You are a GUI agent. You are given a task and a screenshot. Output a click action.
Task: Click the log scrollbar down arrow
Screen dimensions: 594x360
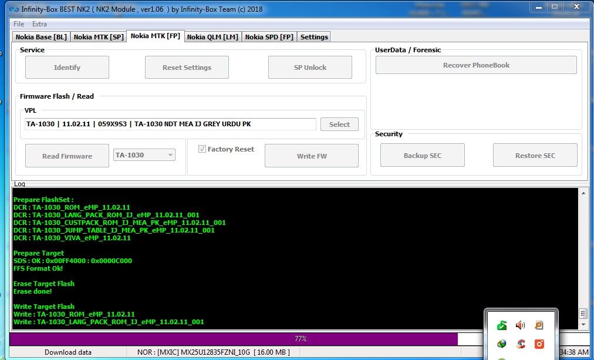[583, 325]
